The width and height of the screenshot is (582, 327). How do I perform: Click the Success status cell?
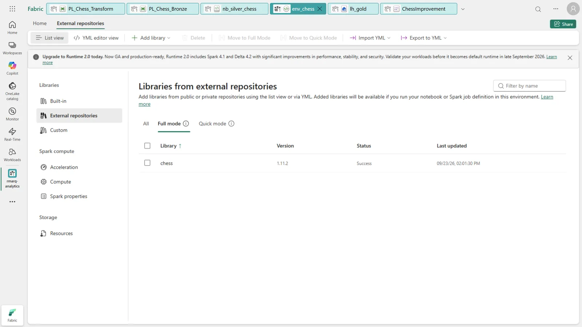coord(364,163)
